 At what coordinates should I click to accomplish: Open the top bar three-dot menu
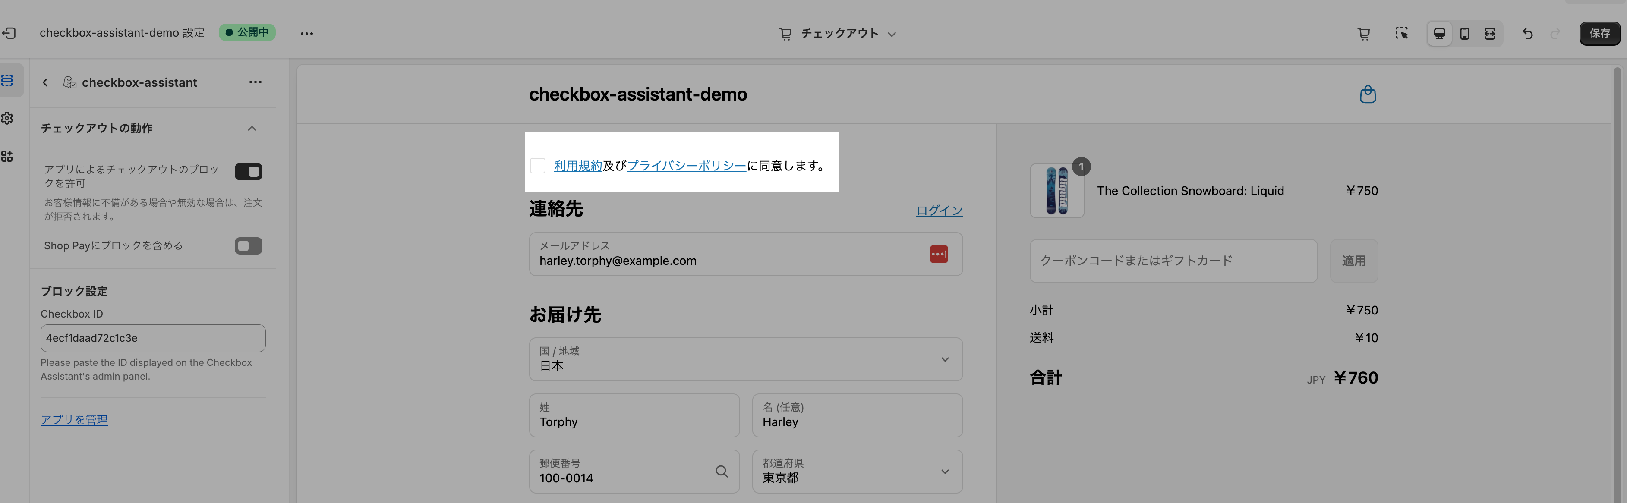pos(306,34)
